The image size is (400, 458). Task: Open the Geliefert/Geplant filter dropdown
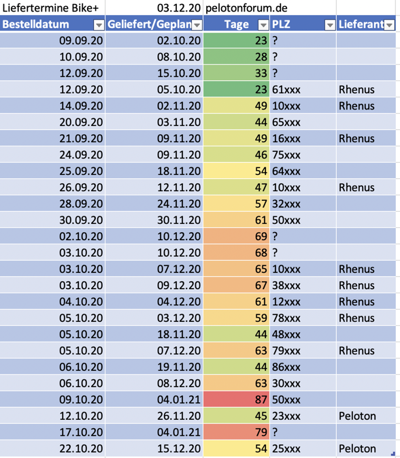197,25
